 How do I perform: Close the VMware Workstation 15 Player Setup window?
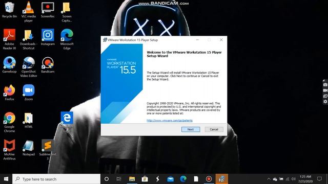pyautogui.click(x=221, y=40)
